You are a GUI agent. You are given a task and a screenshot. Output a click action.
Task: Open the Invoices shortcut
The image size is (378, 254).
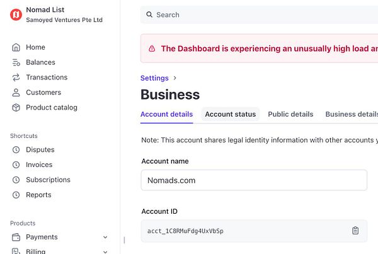click(39, 165)
